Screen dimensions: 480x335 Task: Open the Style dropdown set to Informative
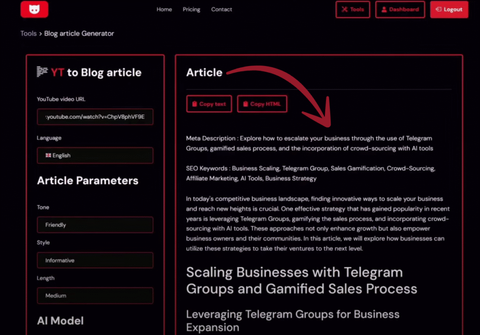point(95,260)
